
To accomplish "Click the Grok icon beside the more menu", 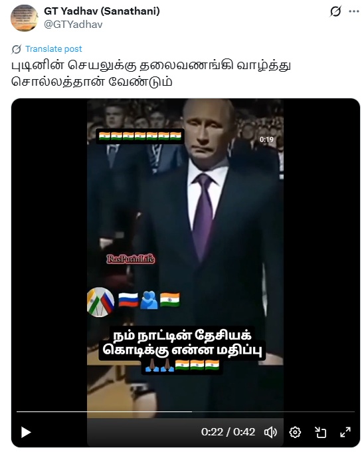I will [x=335, y=11].
